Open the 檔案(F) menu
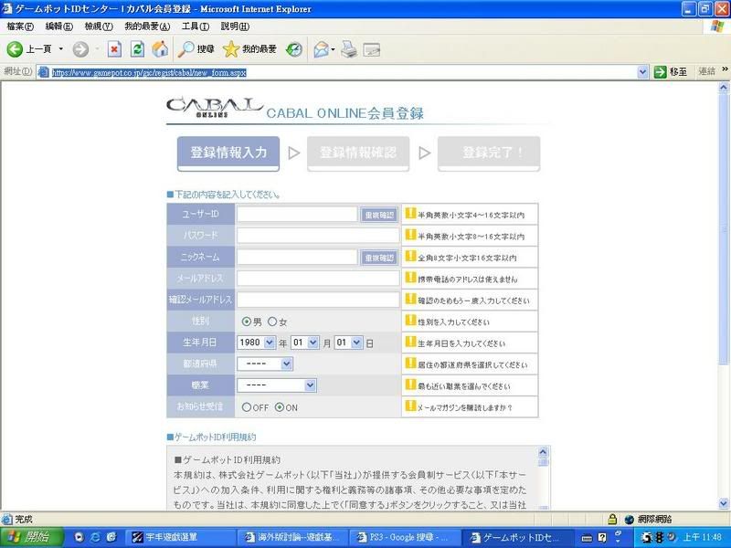The width and height of the screenshot is (731, 548). click(x=20, y=26)
